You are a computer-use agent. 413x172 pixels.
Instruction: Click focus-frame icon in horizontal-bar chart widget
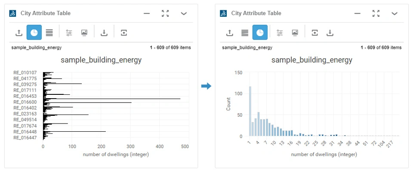pyautogui.click(x=124, y=33)
